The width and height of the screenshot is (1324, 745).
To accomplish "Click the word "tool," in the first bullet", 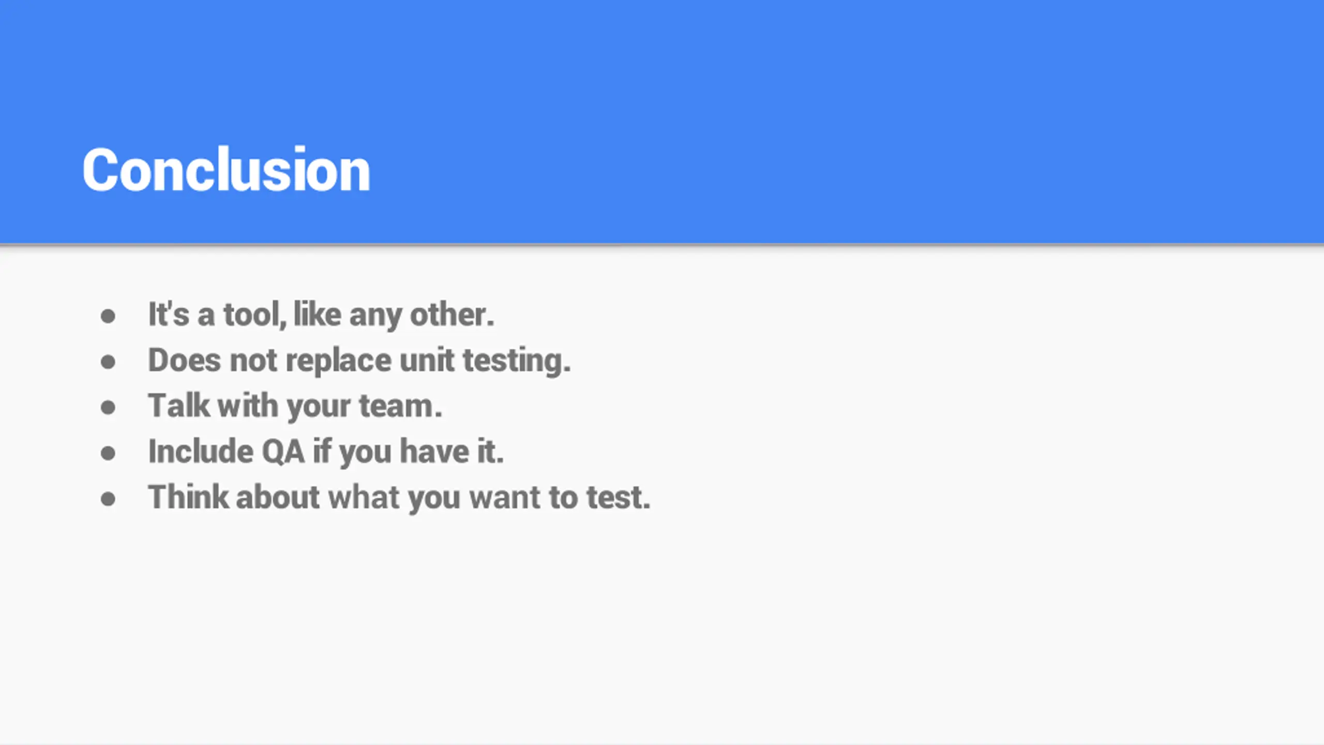I will coord(255,315).
